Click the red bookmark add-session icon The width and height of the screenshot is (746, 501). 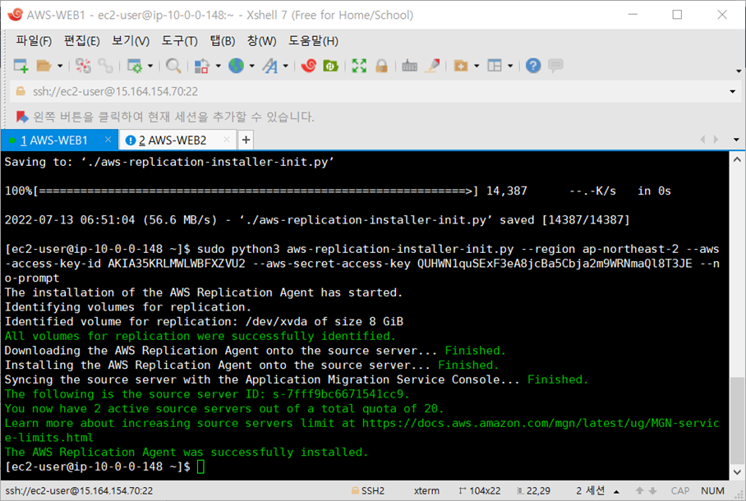pyautogui.click(x=22, y=117)
